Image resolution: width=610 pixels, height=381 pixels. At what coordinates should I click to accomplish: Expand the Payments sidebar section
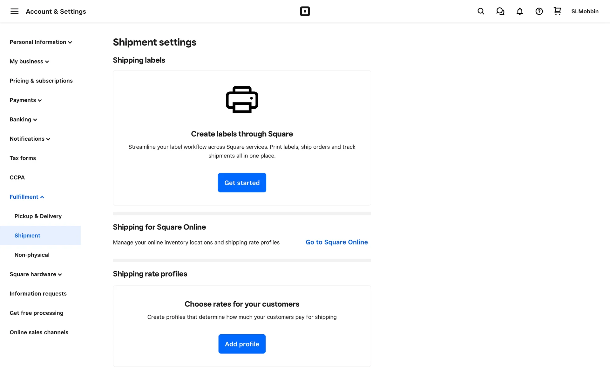coord(26,100)
